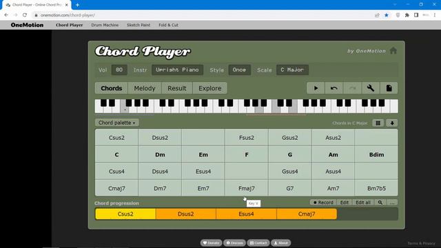Image resolution: width=441 pixels, height=248 pixels.
Task: Toggle Record for chord progression
Action: (323, 203)
